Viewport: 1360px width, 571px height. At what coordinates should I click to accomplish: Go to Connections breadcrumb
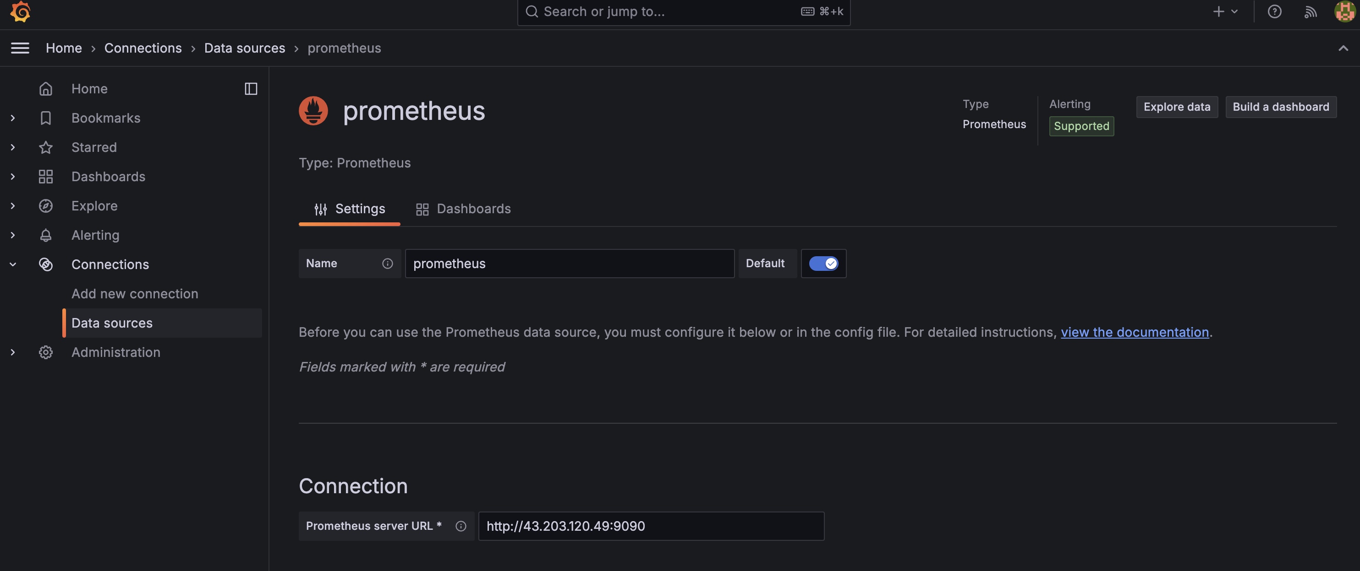[x=143, y=48]
